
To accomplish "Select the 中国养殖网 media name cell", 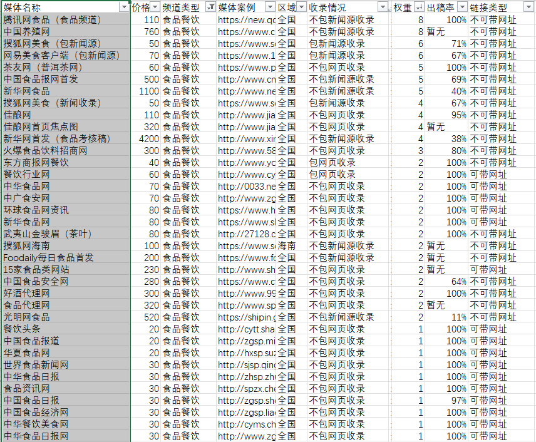I will [66, 32].
